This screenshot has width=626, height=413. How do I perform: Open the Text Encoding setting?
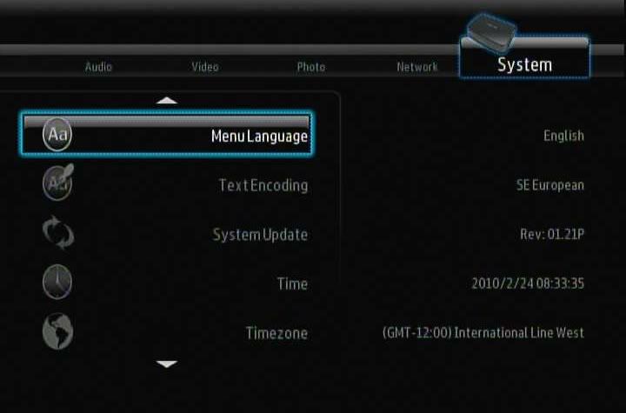click(263, 185)
